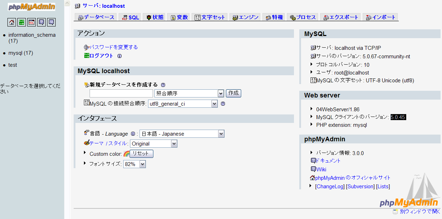This screenshot has height=219, width=442.
Task: Click the rainbow Custom color icon
Action: click(126, 154)
